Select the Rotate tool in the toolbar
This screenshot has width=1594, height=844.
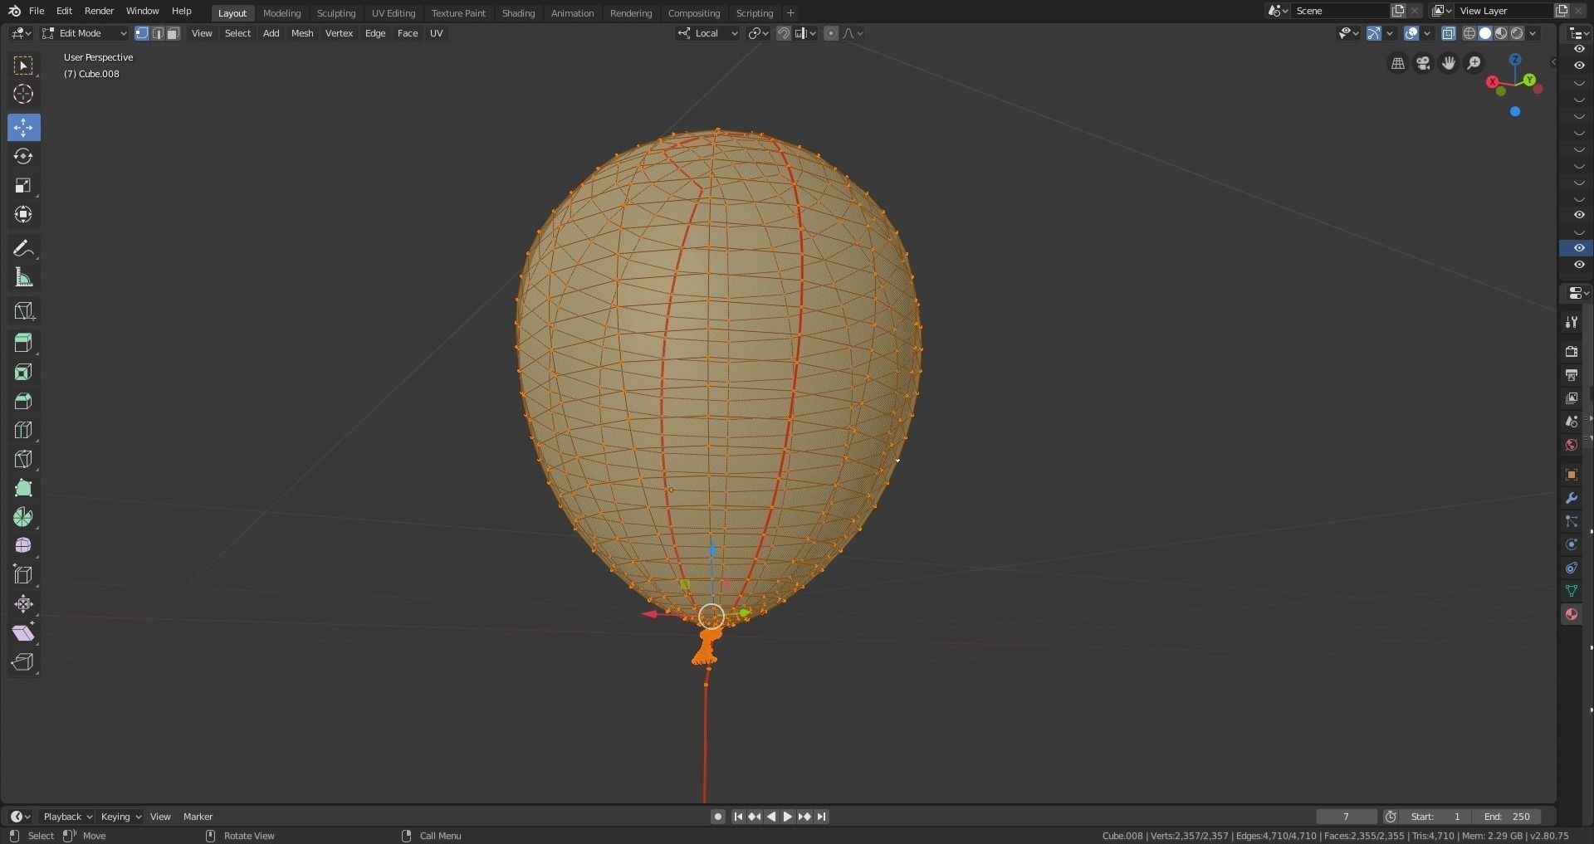point(23,156)
